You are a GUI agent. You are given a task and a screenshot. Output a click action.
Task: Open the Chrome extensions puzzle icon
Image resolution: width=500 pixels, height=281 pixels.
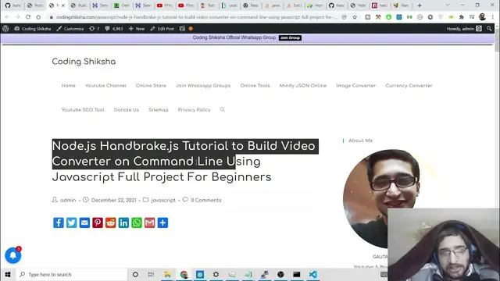pos(462,17)
